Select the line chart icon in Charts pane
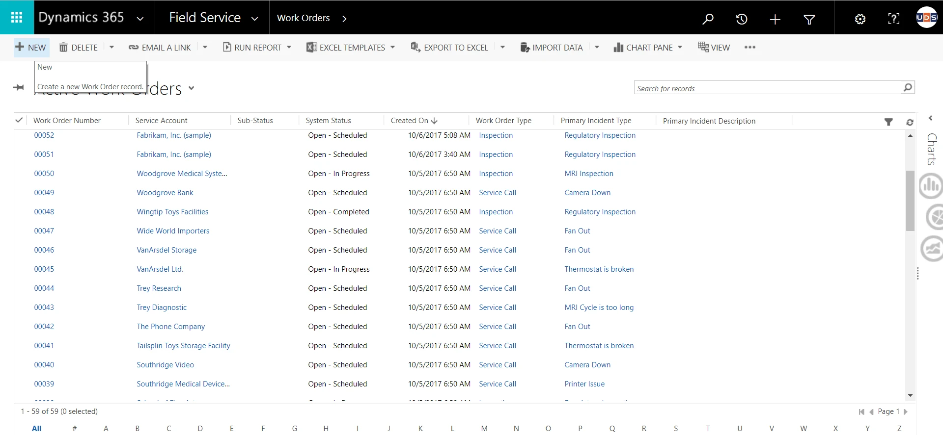 932,249
